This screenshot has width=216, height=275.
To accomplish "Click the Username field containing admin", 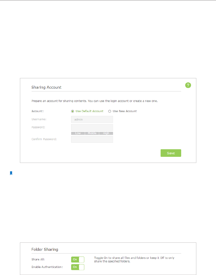I will 92,119.
